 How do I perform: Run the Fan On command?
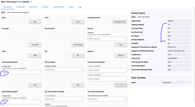tap(121, 45)
